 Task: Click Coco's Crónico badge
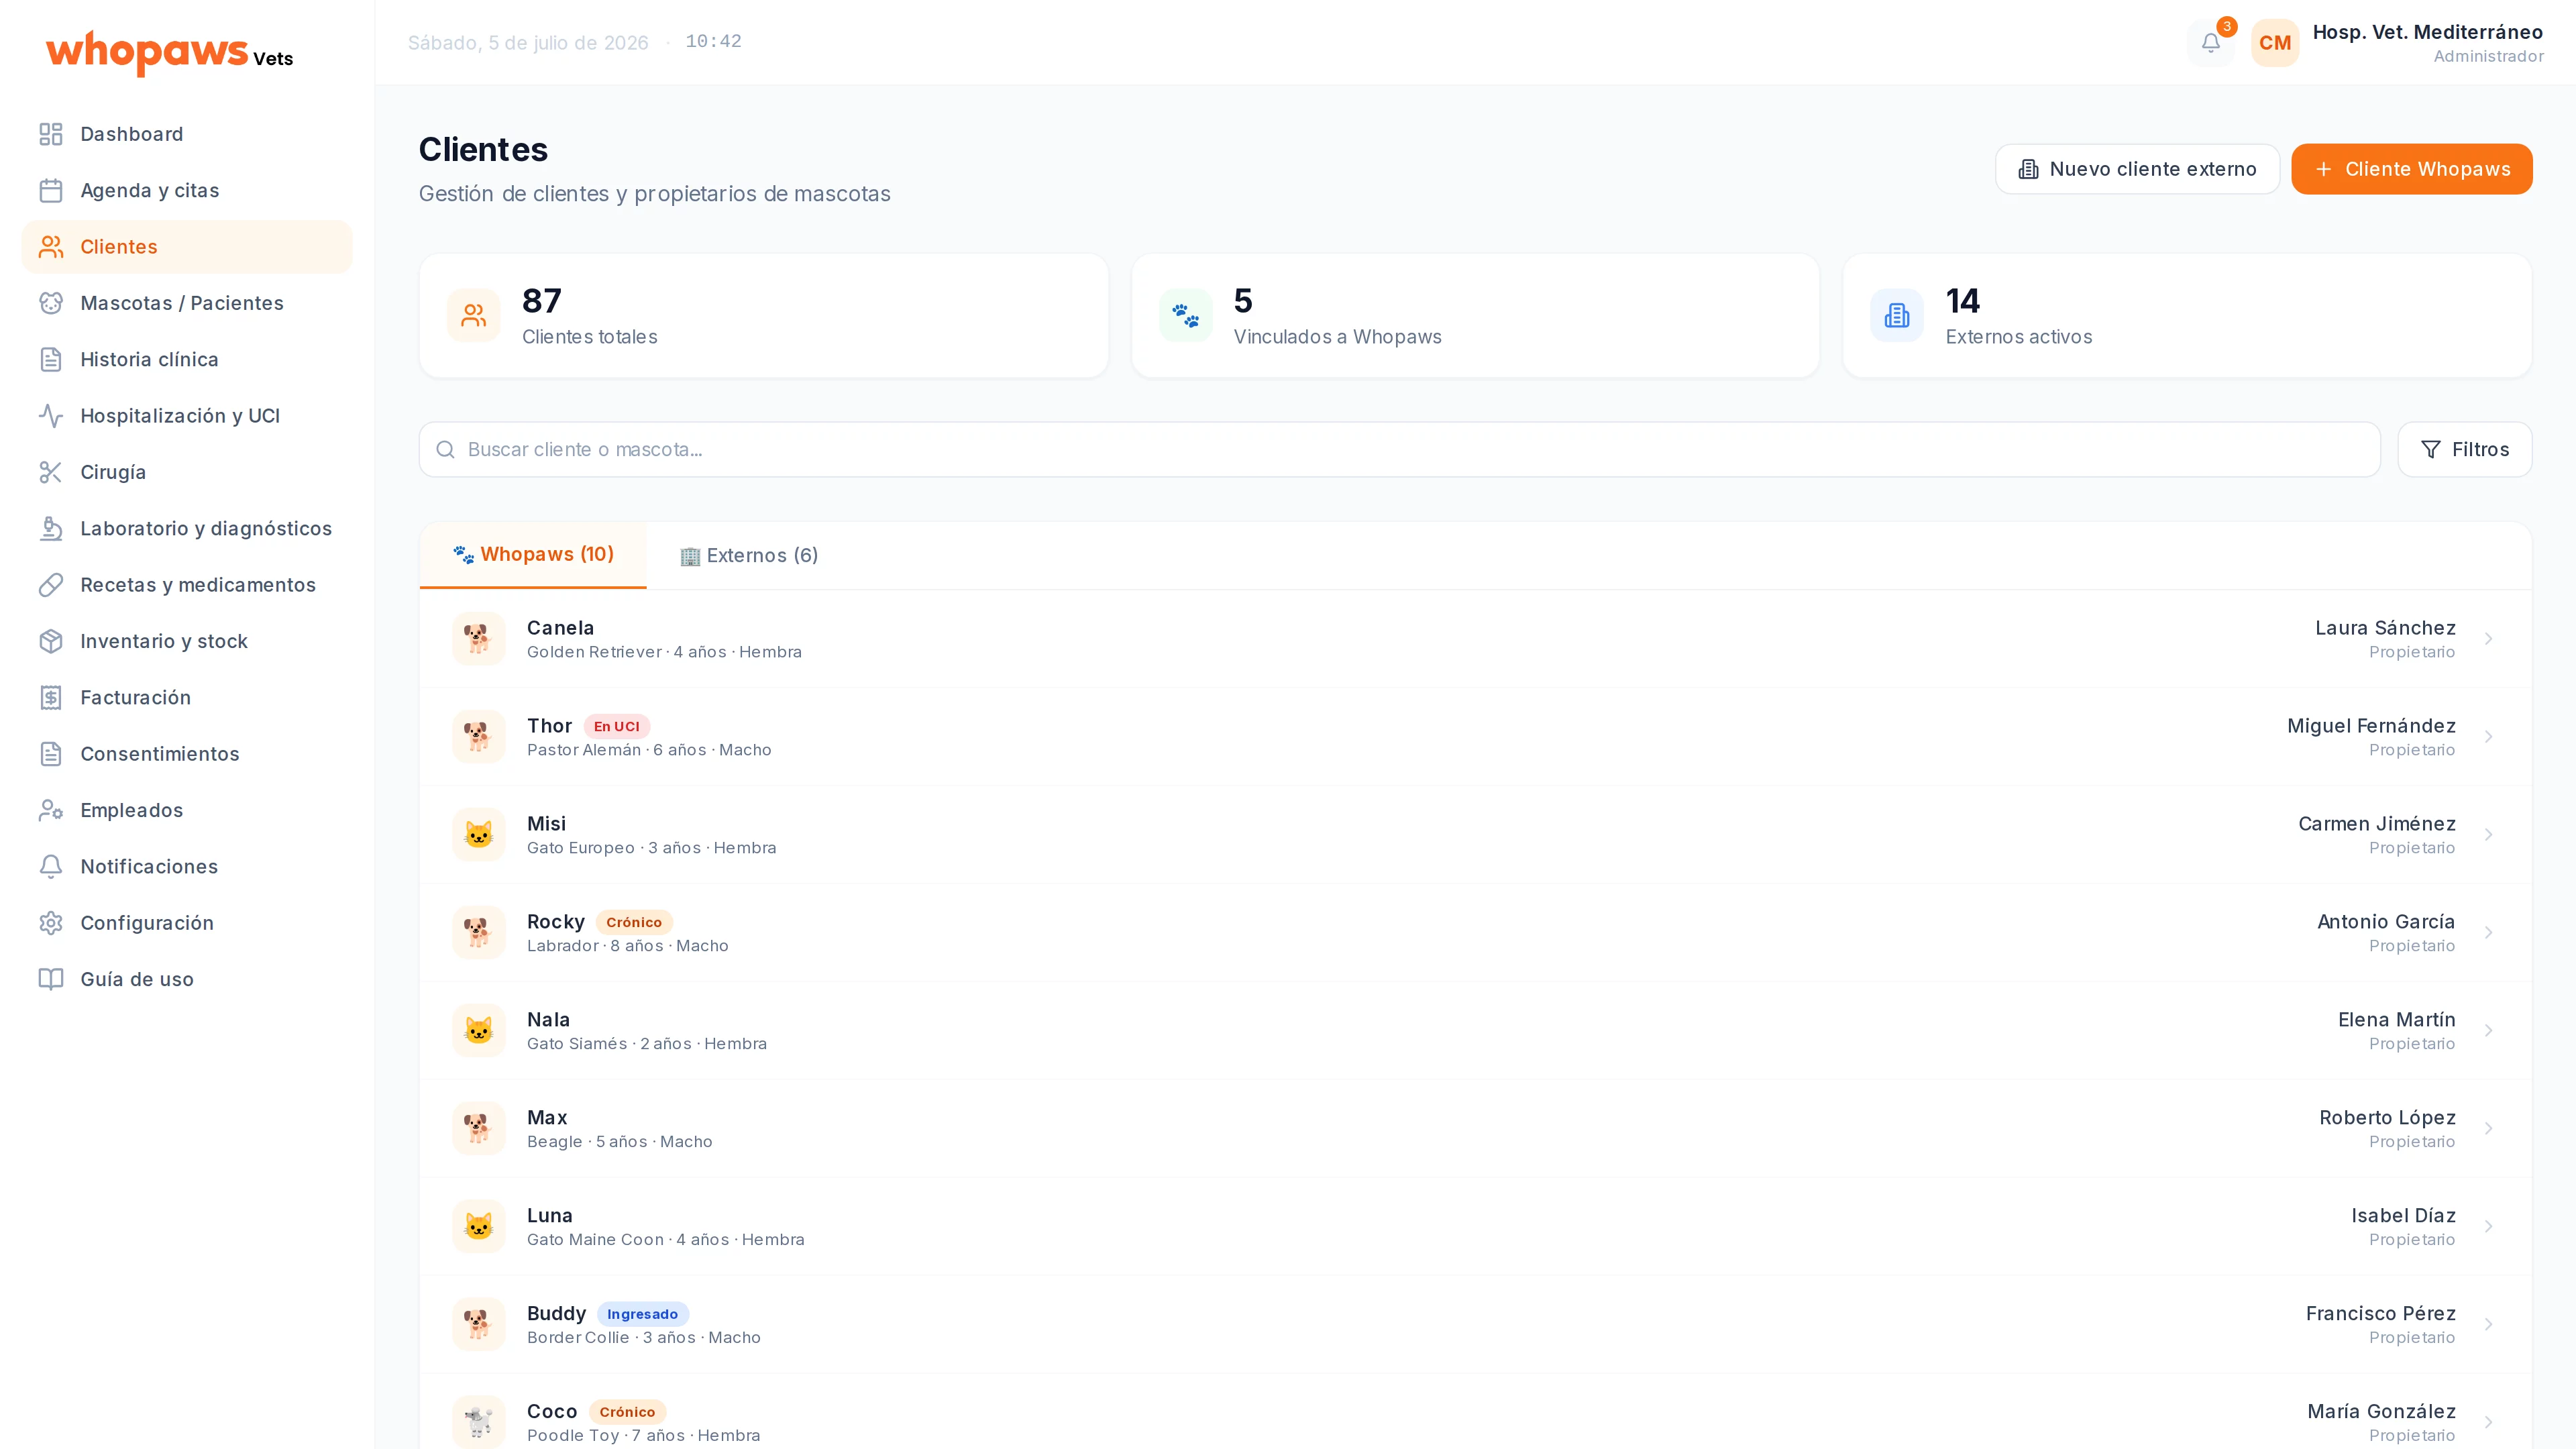coord(627,1412)
